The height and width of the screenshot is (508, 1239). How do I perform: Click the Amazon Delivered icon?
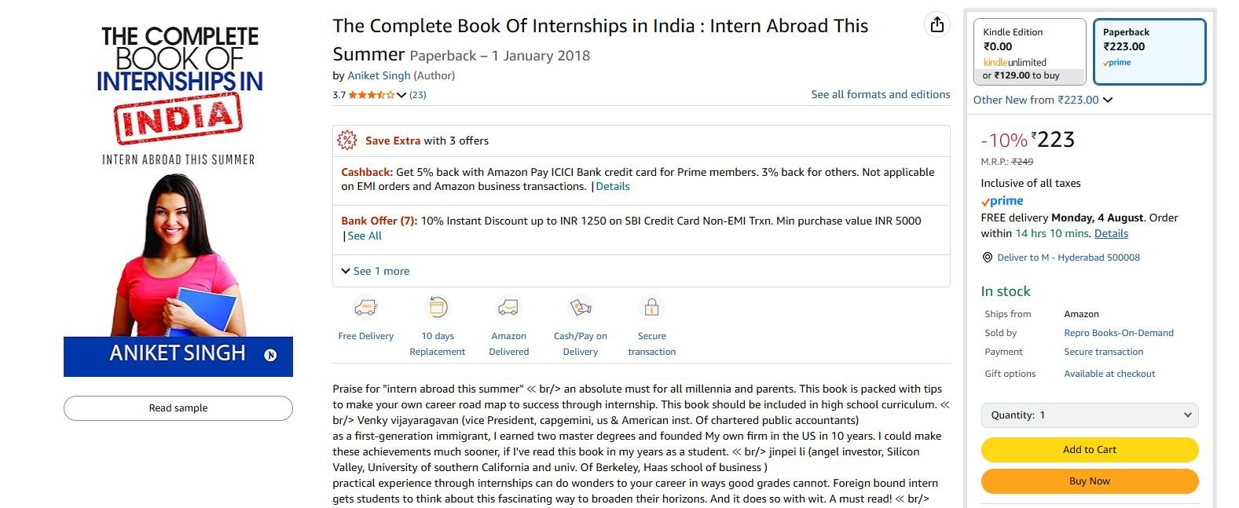tap(508, 308)
